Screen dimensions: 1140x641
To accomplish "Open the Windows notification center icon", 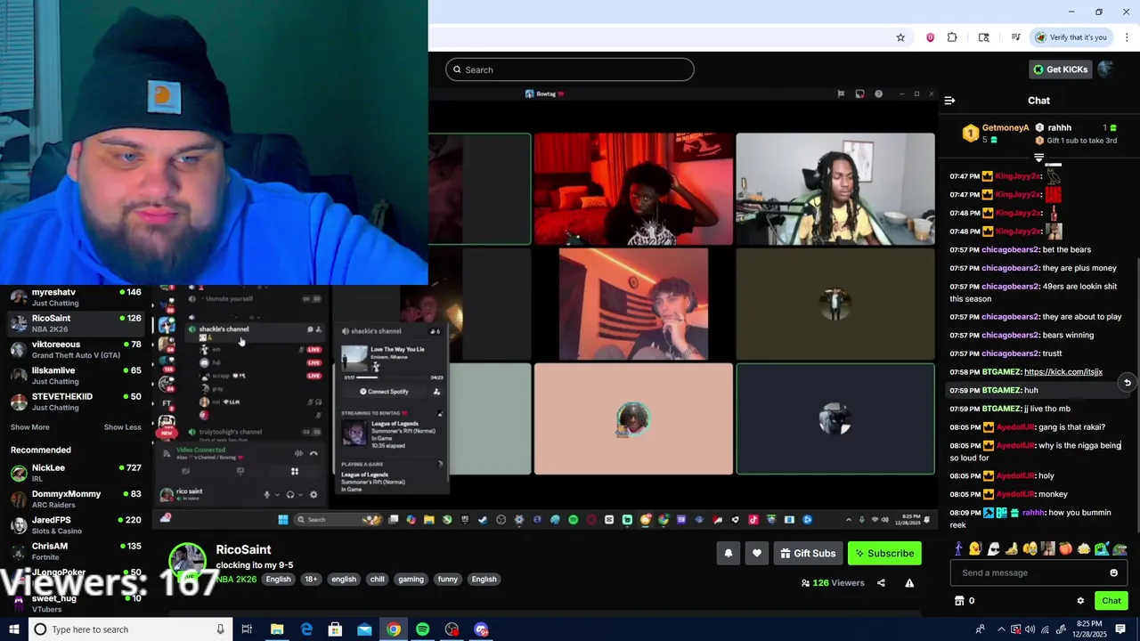I will pyautogui.click(x=1120, y=629).
